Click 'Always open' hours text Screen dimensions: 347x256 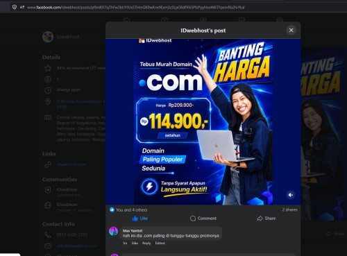[x=69, y=89]
